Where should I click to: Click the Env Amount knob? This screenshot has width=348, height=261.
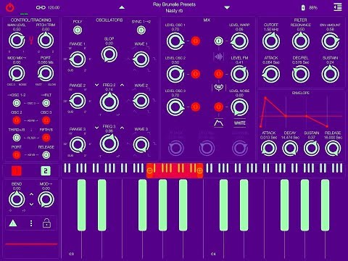(x=330, y=41)
